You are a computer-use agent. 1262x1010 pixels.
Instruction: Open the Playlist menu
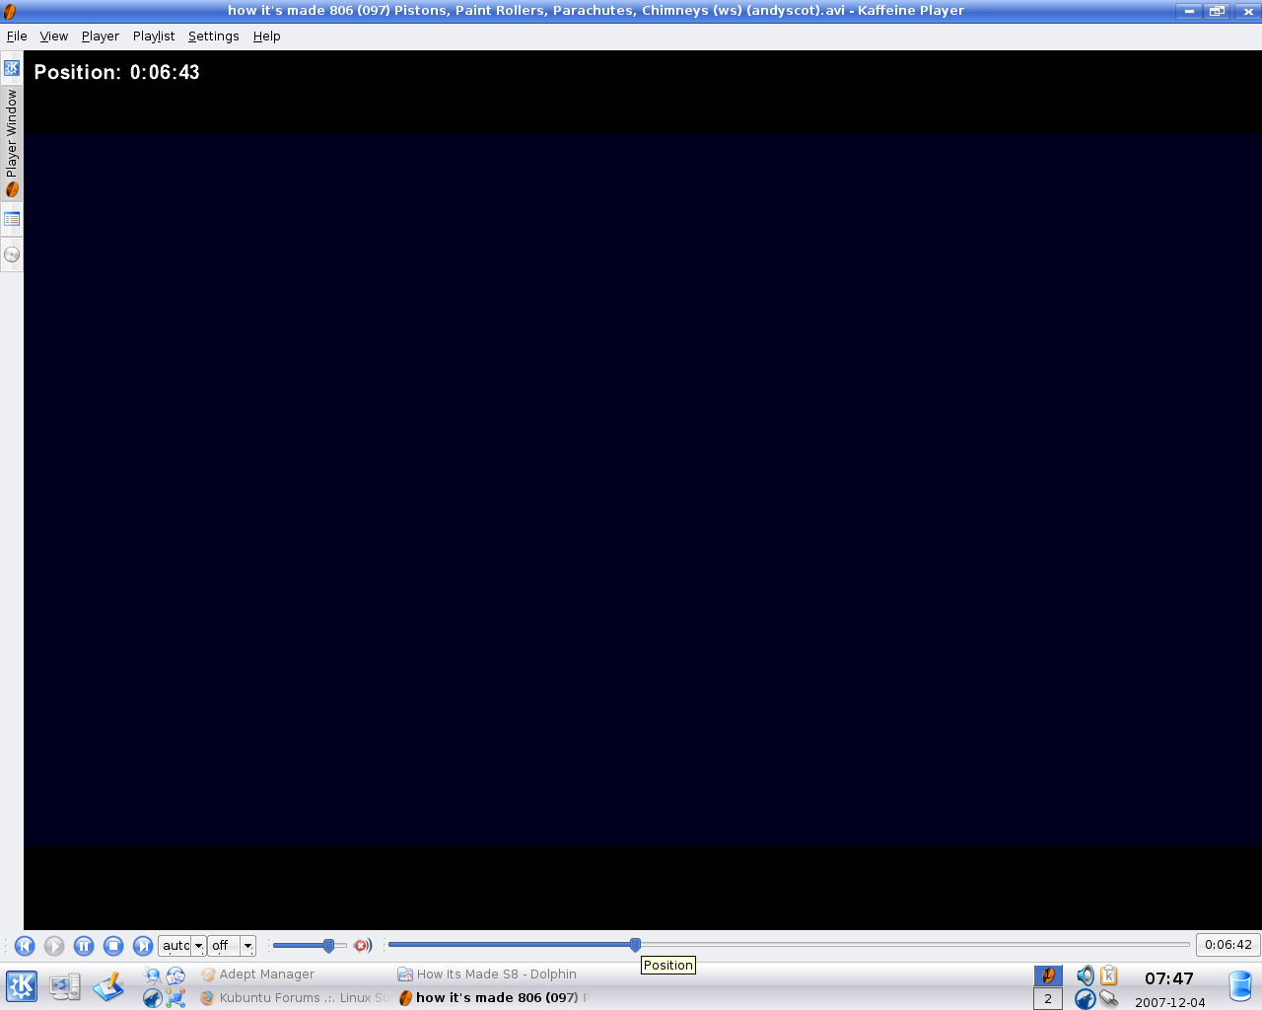[153, 36]
